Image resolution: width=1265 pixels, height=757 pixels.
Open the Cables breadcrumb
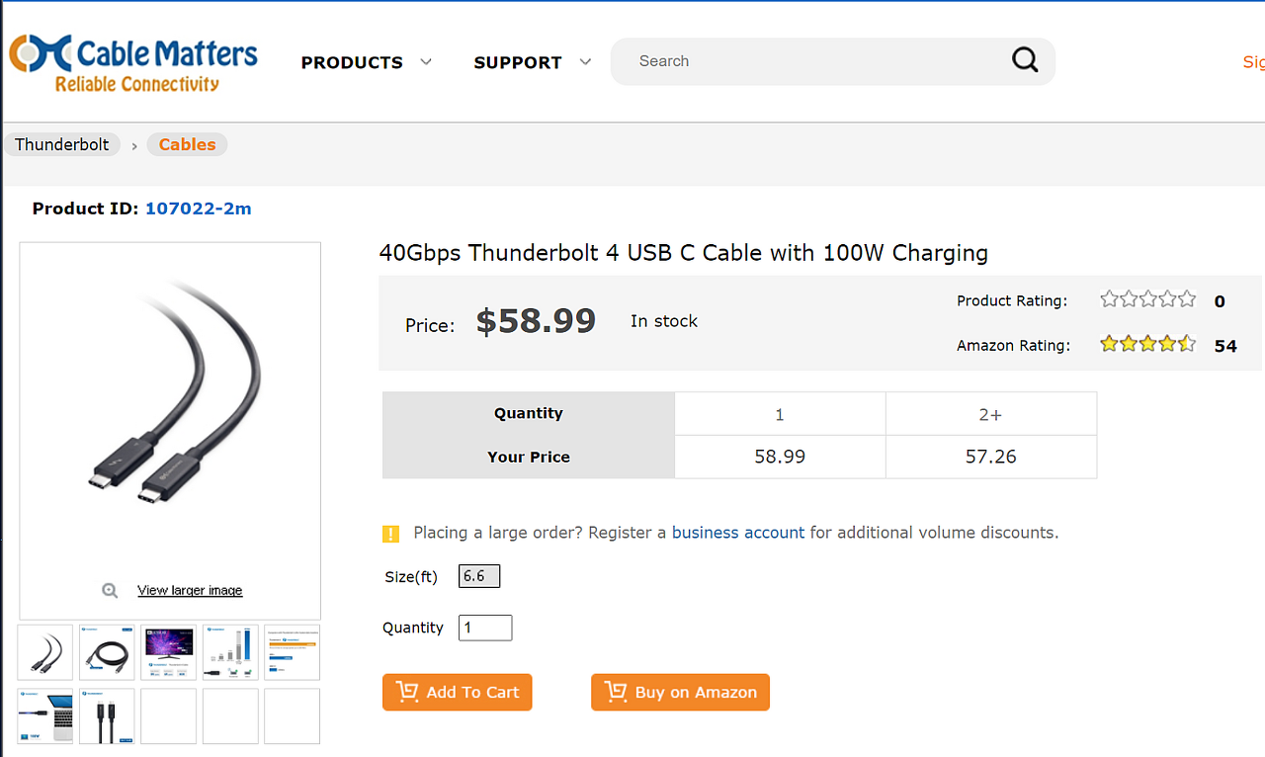pyautogui.click(x=187, y=144)
